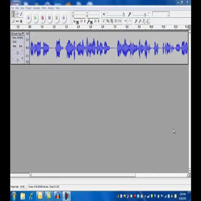Open the output meter dropdown arrow
This screenshot has height=201, width=201.
click(x=78, y=23)
